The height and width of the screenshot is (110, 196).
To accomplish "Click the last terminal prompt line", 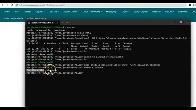I will click(x=55, y=73).
